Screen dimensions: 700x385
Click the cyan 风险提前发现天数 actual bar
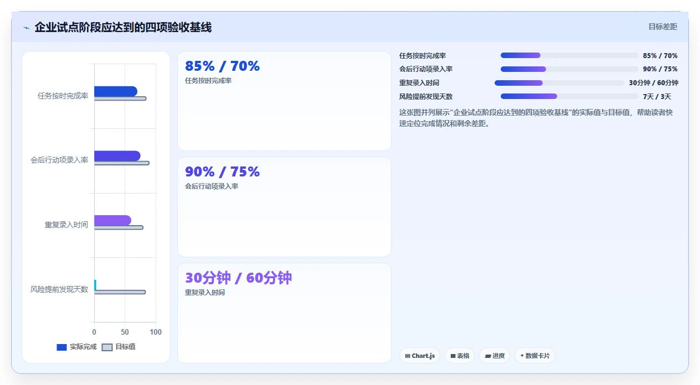(x=95, y=285)
